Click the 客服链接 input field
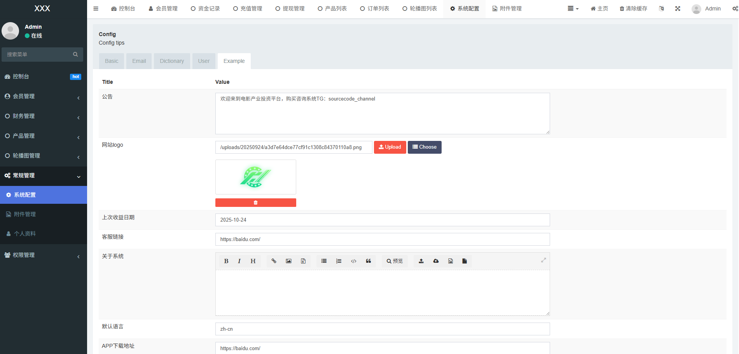The width and height of the screenshot is (739, 354). point(382,239)
